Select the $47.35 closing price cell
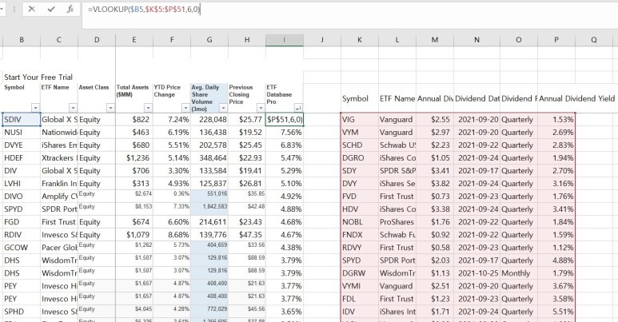The image size is (618, 322). point(247,235)
